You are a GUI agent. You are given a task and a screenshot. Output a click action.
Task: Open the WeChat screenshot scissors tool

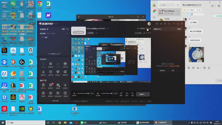pos(198,68)
